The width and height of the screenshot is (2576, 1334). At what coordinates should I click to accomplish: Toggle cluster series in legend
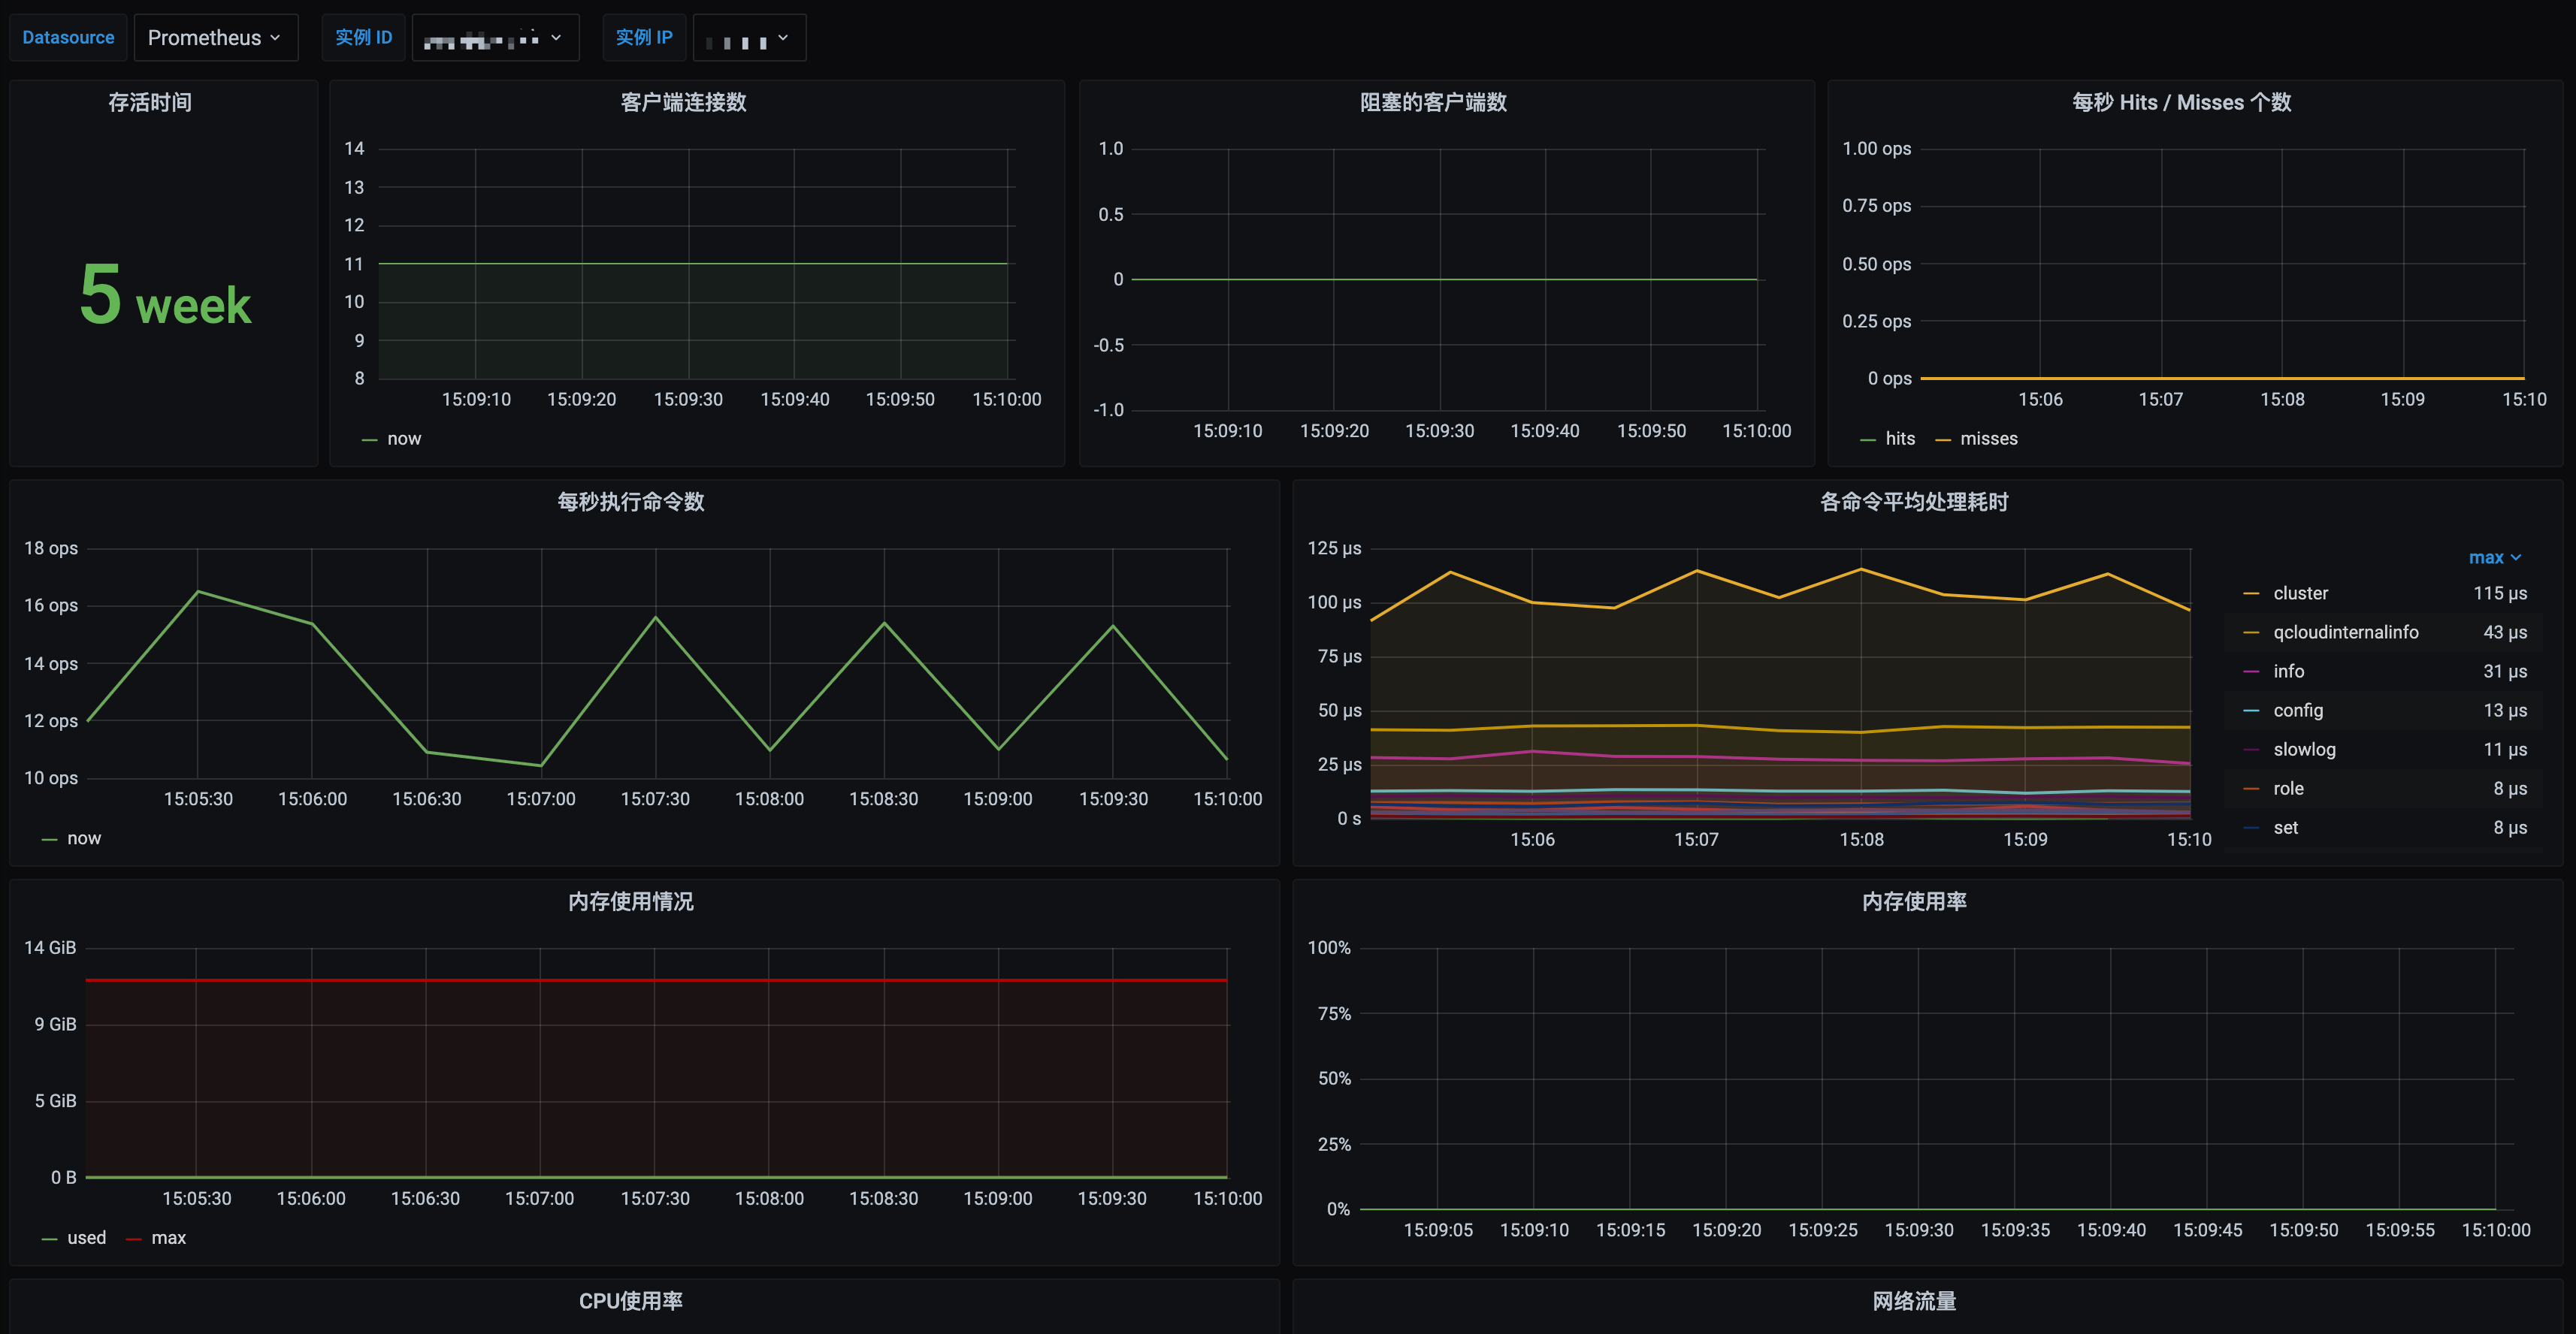click(2300, 593)
